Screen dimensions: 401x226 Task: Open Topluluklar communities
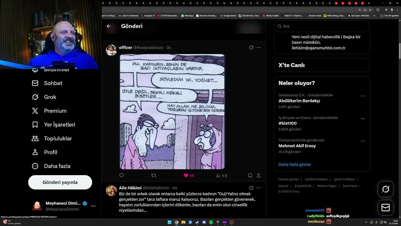pyautogui.click(x=52, y=138)
